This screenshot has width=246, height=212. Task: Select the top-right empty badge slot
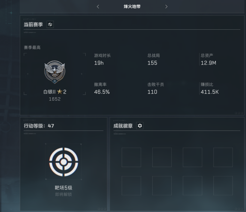tap(223, 157)
